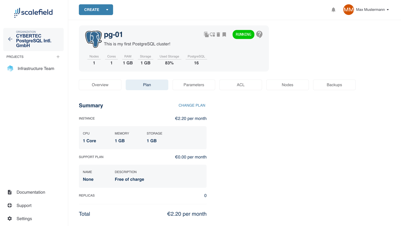Viewport: 401px width, 226px height.
Task: Open the ACL tab
Action: pos(240,85)
